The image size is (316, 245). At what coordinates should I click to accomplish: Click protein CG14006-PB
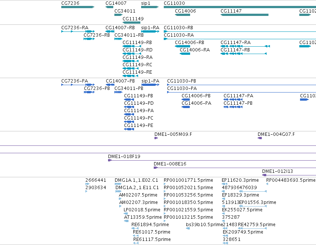[x=186, y=100]
